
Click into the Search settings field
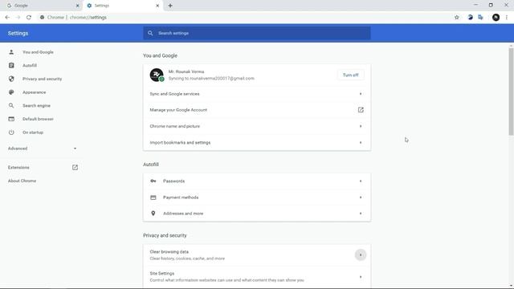257,33
